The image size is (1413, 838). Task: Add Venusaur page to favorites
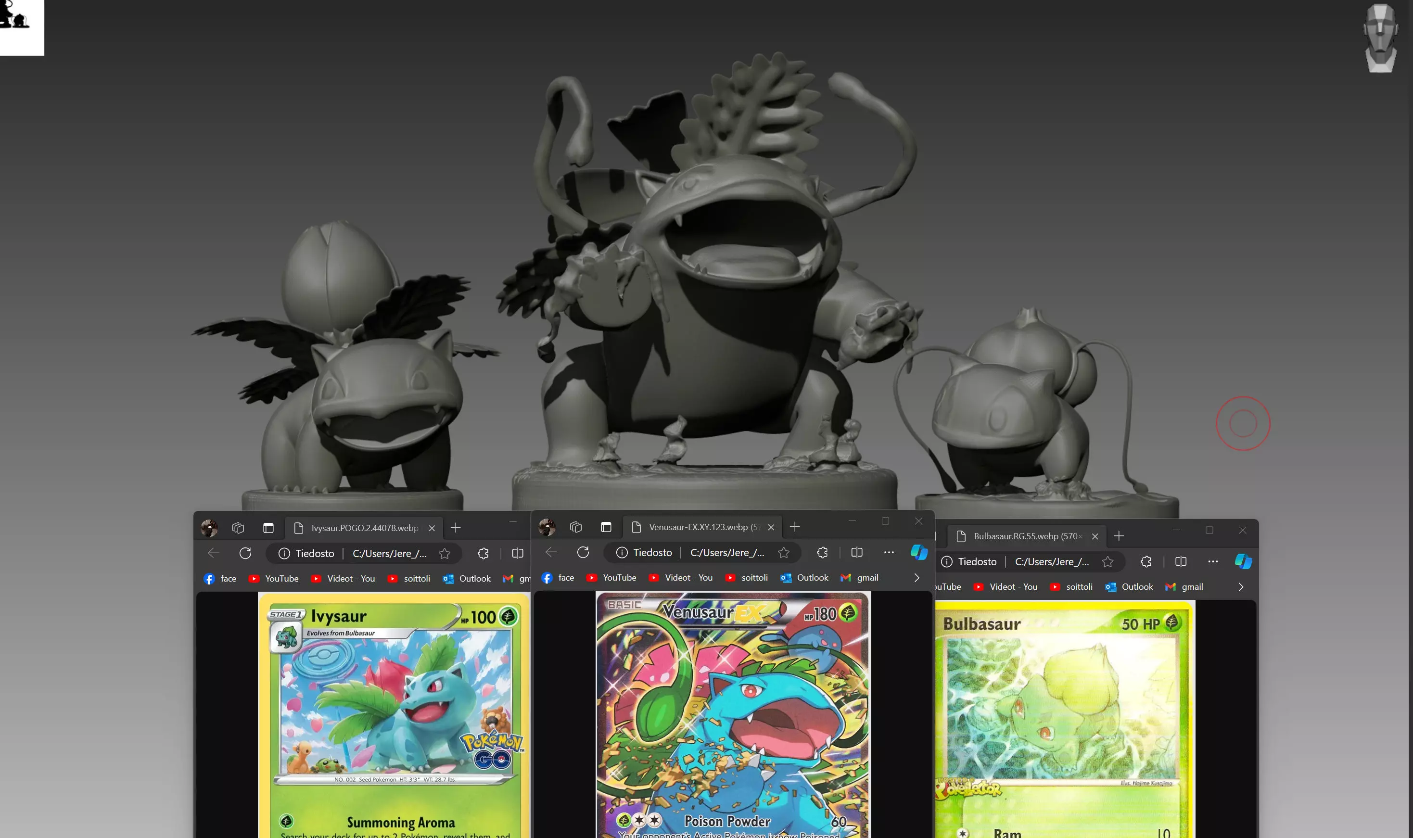[x=784, y=553]
